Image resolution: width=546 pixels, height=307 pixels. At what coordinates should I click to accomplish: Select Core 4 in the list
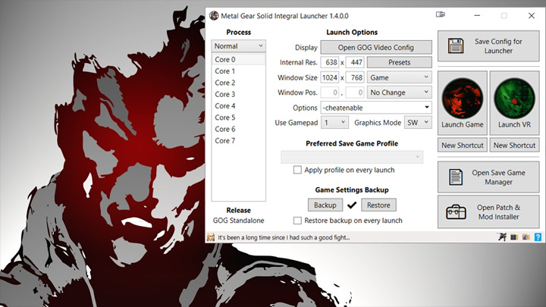(239, 106)
